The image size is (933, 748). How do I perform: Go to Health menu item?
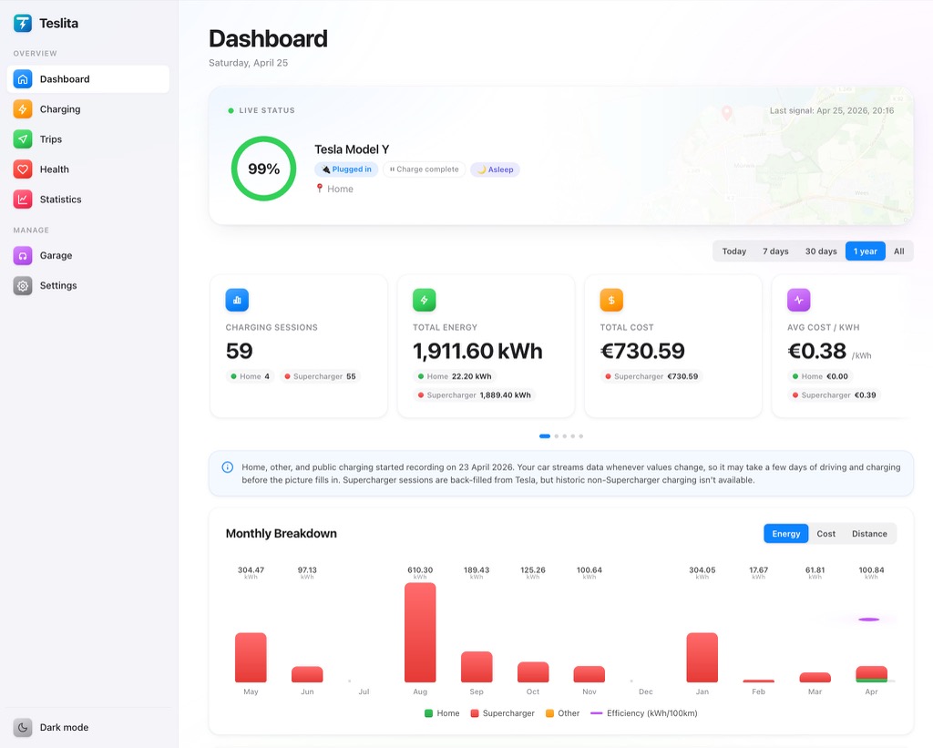pos(88,169)
